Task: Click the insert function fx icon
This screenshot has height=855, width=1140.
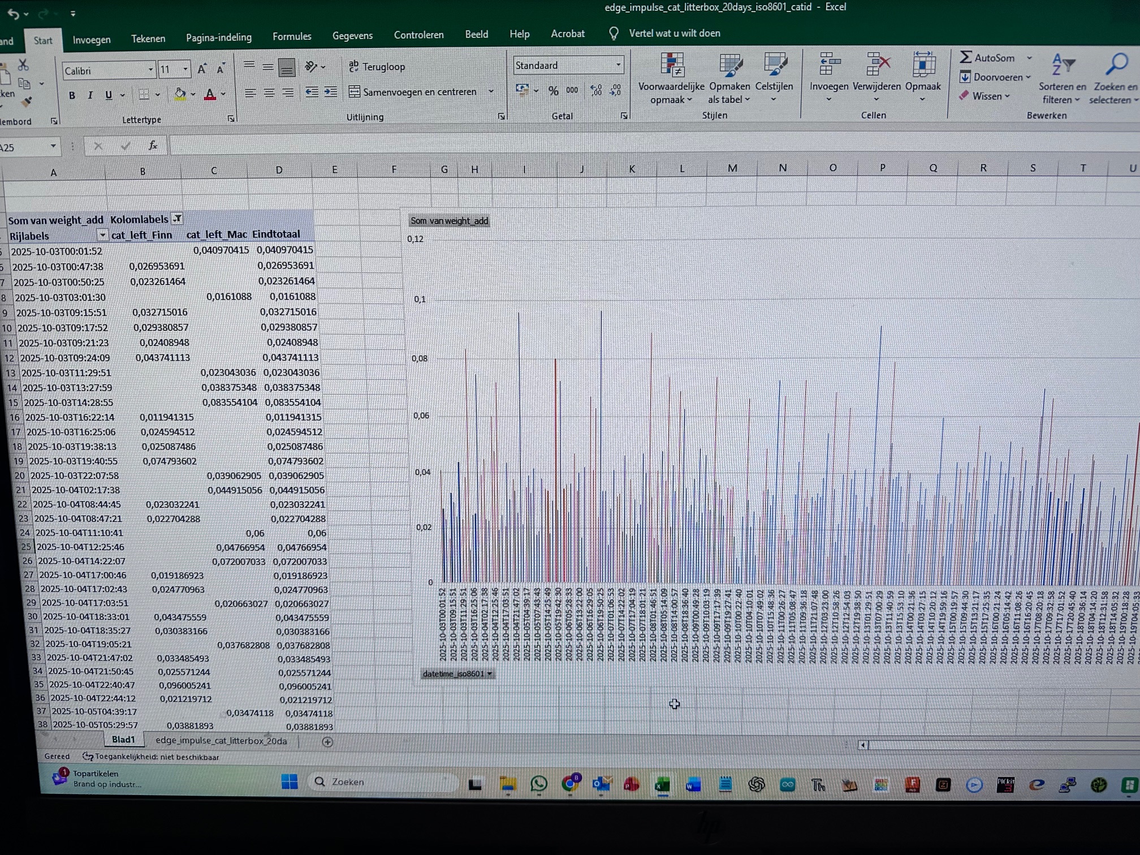Action: click(153, 146)
